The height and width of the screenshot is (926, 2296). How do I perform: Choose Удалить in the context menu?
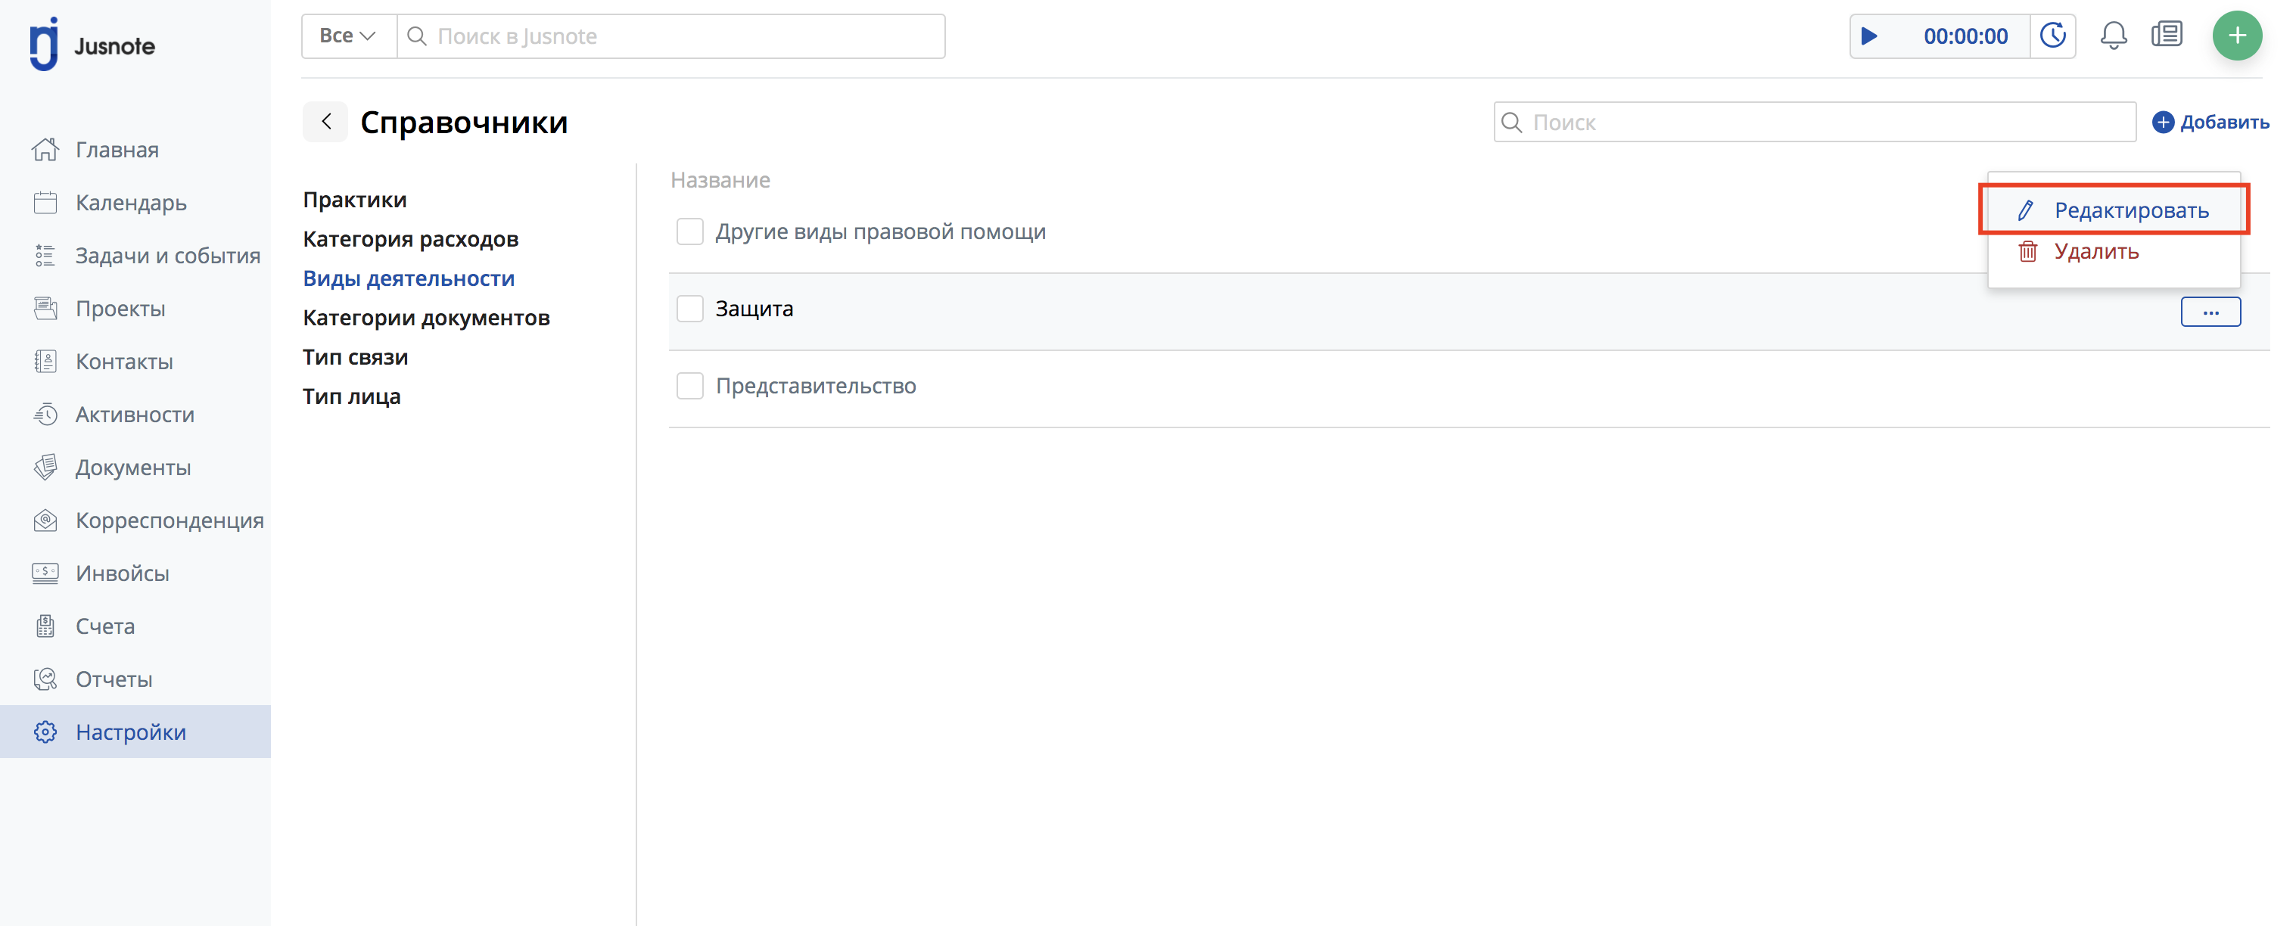[2095, 252]
